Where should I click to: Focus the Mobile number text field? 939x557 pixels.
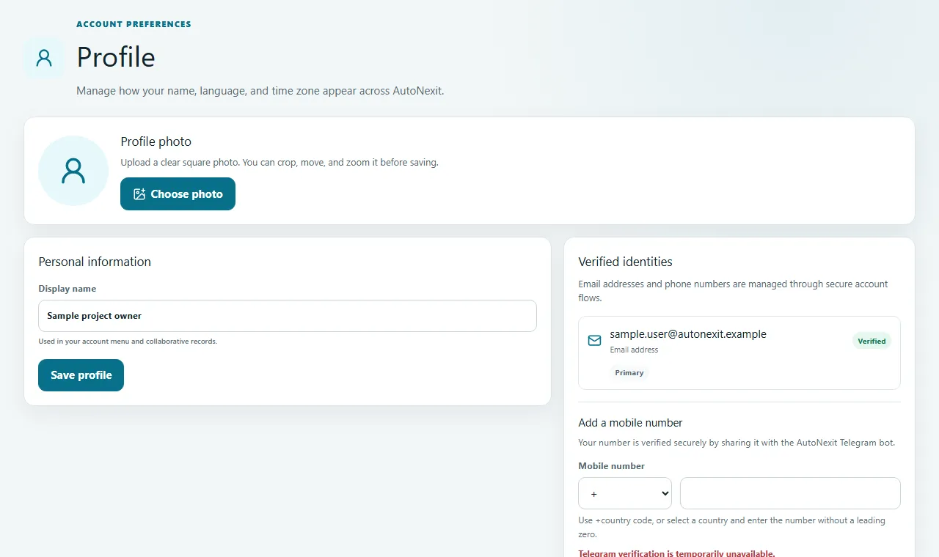coord(790,493)
